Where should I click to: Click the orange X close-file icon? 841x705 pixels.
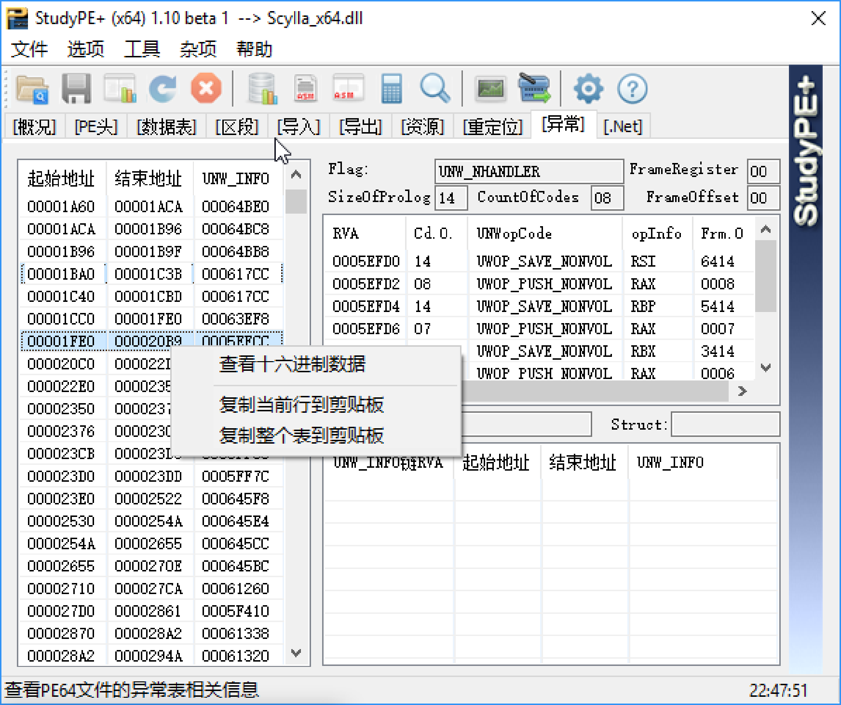pos(206,89)
